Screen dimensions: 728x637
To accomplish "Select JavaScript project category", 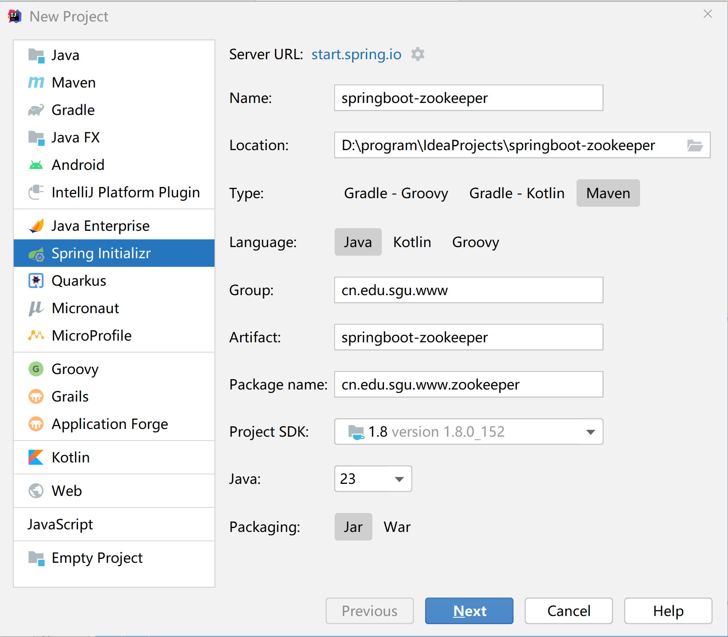I will [114, 524].
